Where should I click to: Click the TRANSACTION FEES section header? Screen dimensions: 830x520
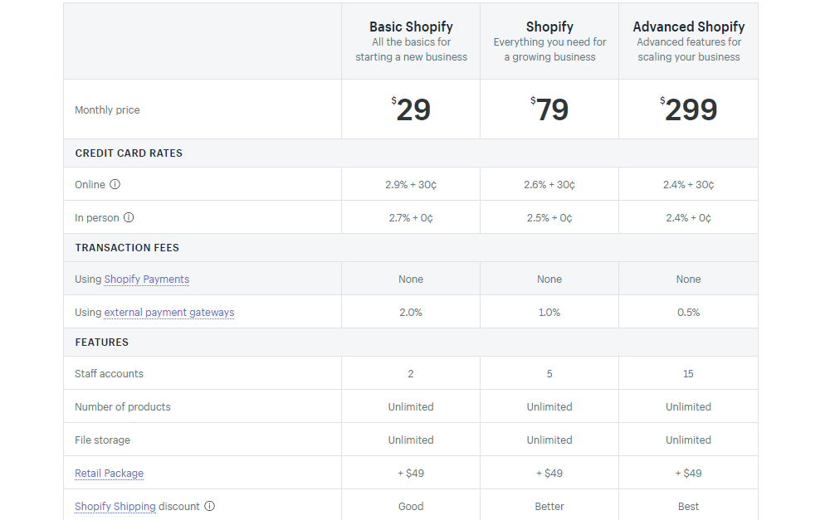pyautogui.click(x=127, y=248)
